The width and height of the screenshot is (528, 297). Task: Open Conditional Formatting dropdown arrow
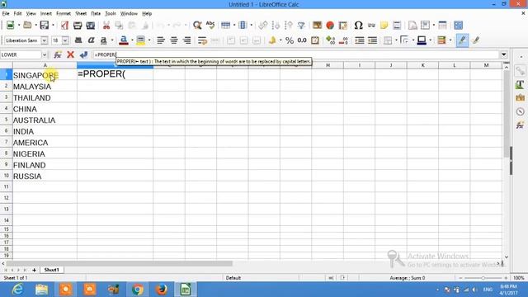pyautogui.click(x=450, y=40)
